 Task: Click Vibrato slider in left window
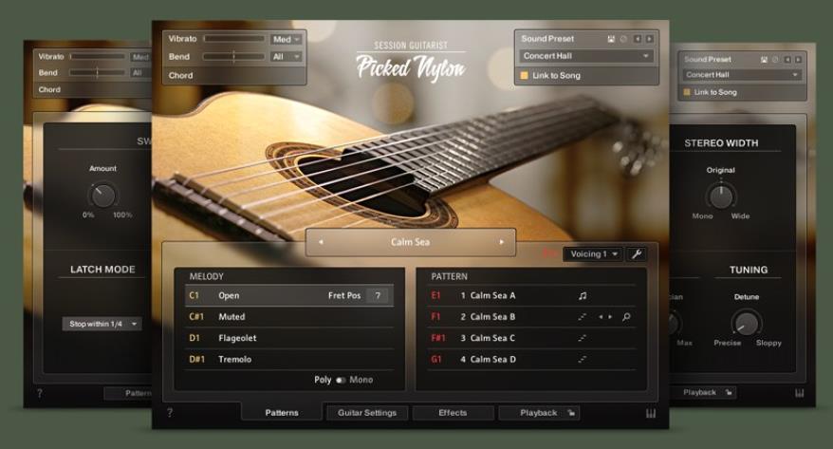tap(97, 56)
